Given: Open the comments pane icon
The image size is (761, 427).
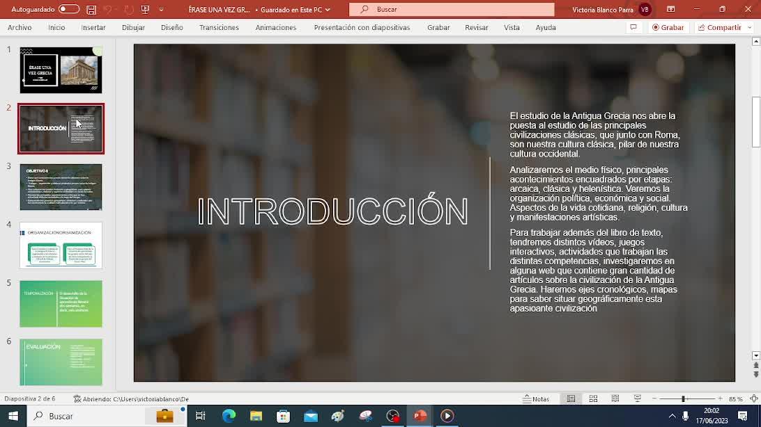Looking at the screenshot, I should point(633,28).
